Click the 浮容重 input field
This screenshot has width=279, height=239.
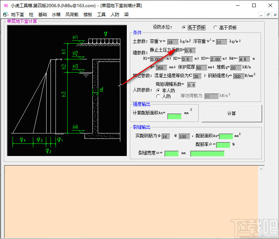222,42
